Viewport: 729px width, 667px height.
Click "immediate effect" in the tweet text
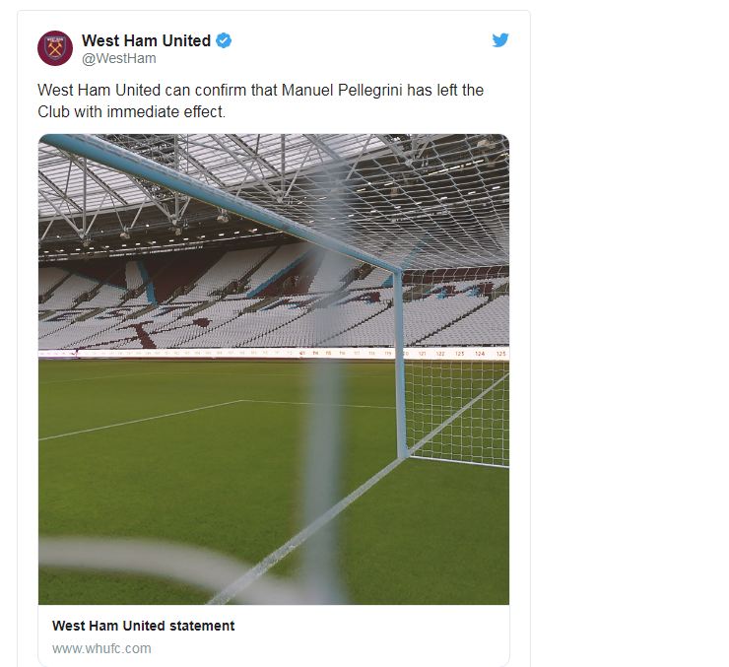[168, 111]
